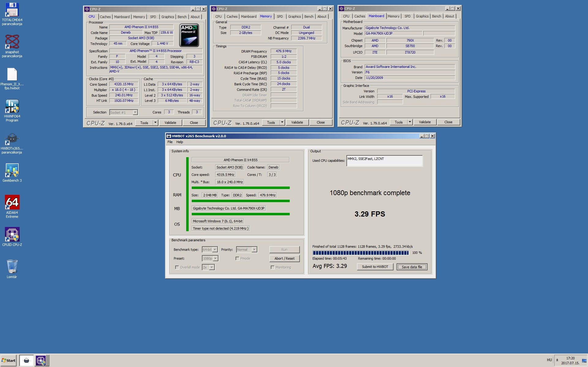This screenshot has height=367, width=588.
Task: Click Validate in first CPU-Z window
Action: tap(170, 123)
